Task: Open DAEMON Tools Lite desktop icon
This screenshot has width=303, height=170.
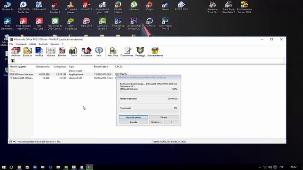Action: click(x=23, y=7)
